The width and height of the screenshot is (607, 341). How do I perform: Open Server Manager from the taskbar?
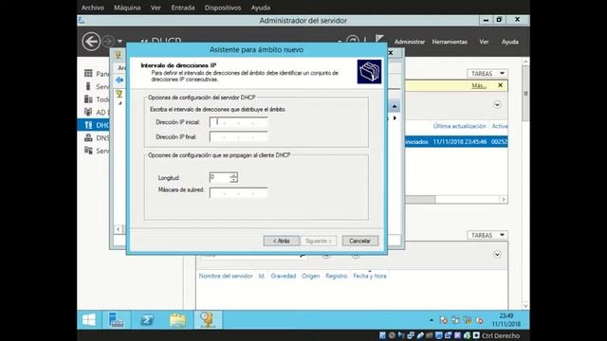pyautogui.click(x=116, y=320)
